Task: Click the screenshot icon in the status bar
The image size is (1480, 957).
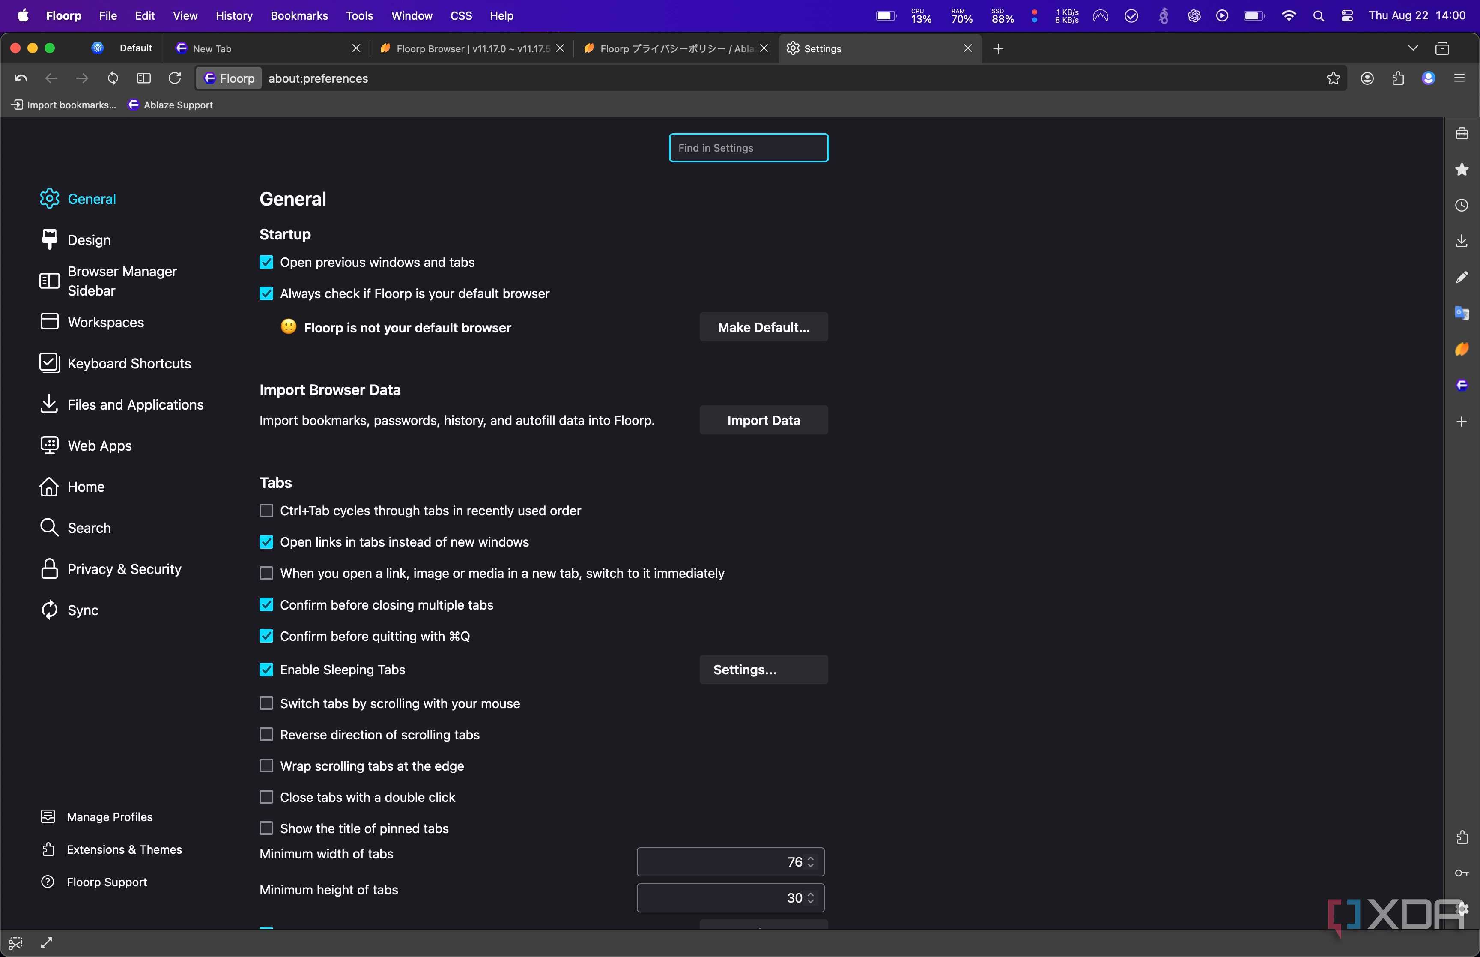Action: [15, 943]
